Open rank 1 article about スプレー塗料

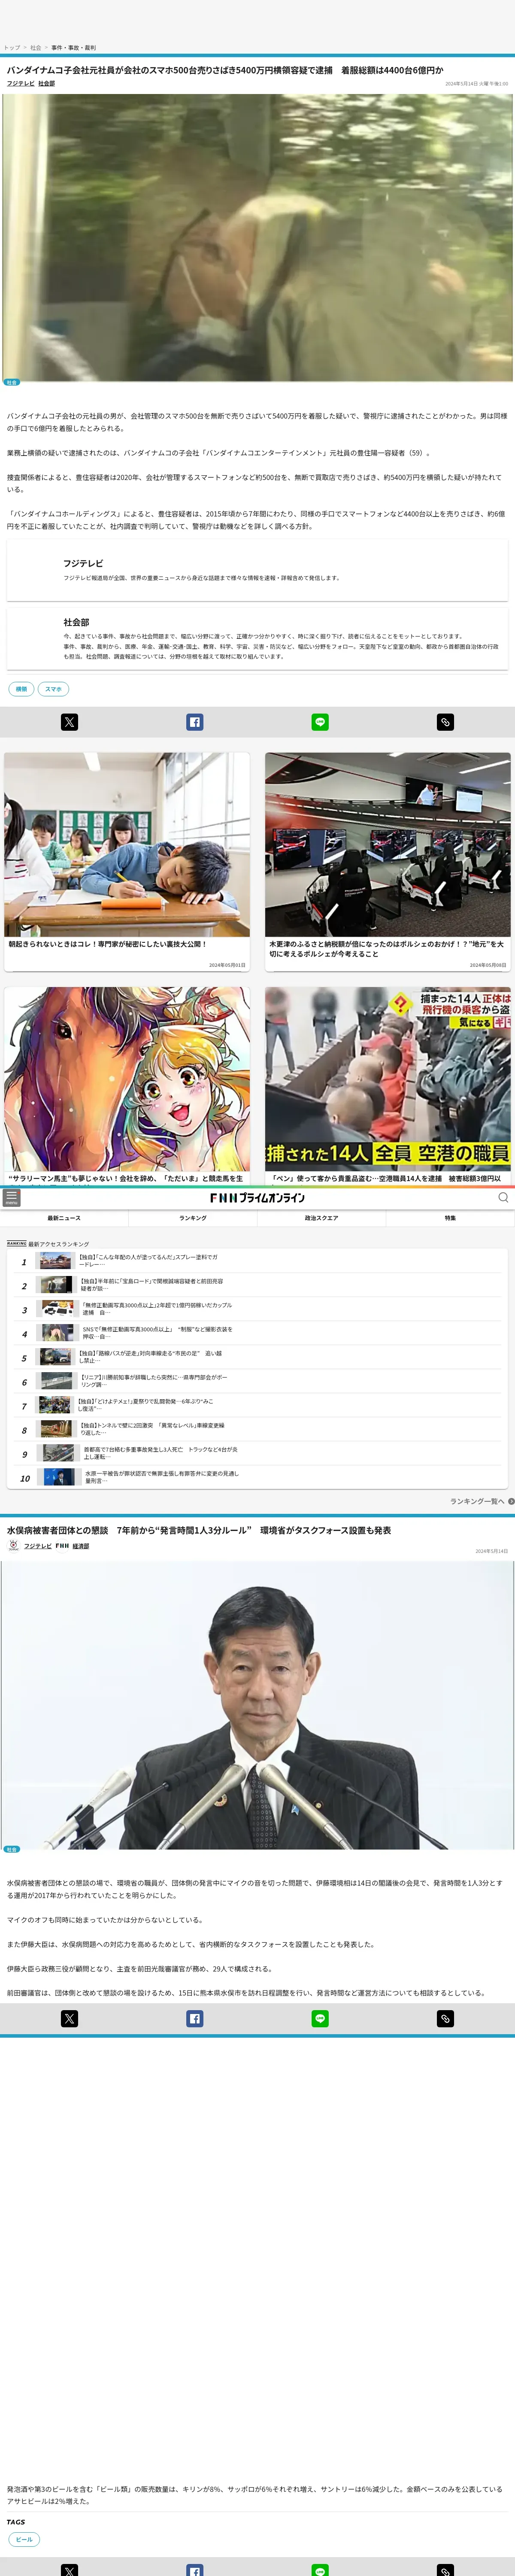[148, 1262]
